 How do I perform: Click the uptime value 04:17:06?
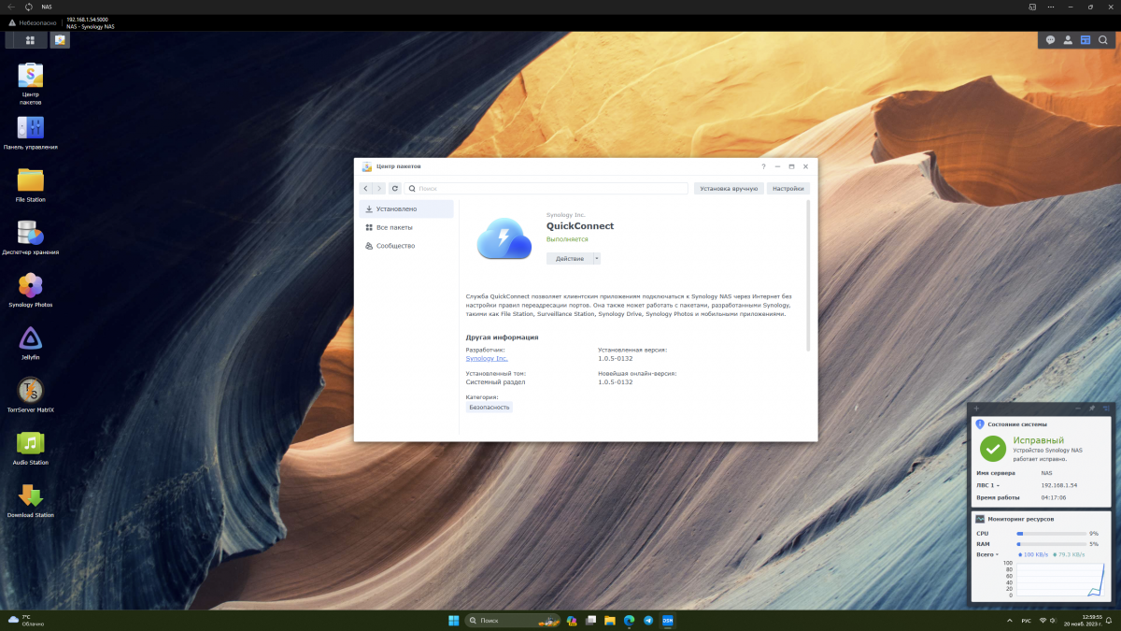click(1054, 497)
